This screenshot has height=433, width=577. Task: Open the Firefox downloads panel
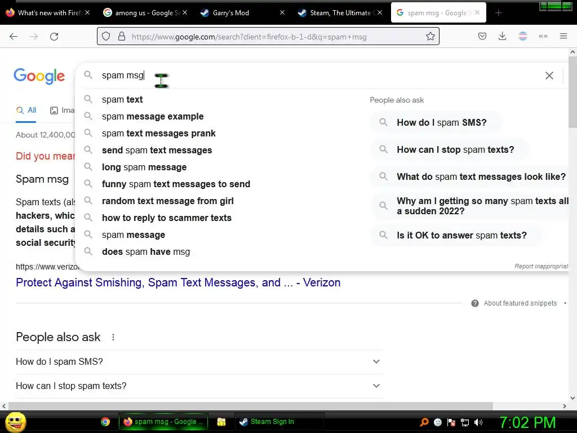(502, 36)
